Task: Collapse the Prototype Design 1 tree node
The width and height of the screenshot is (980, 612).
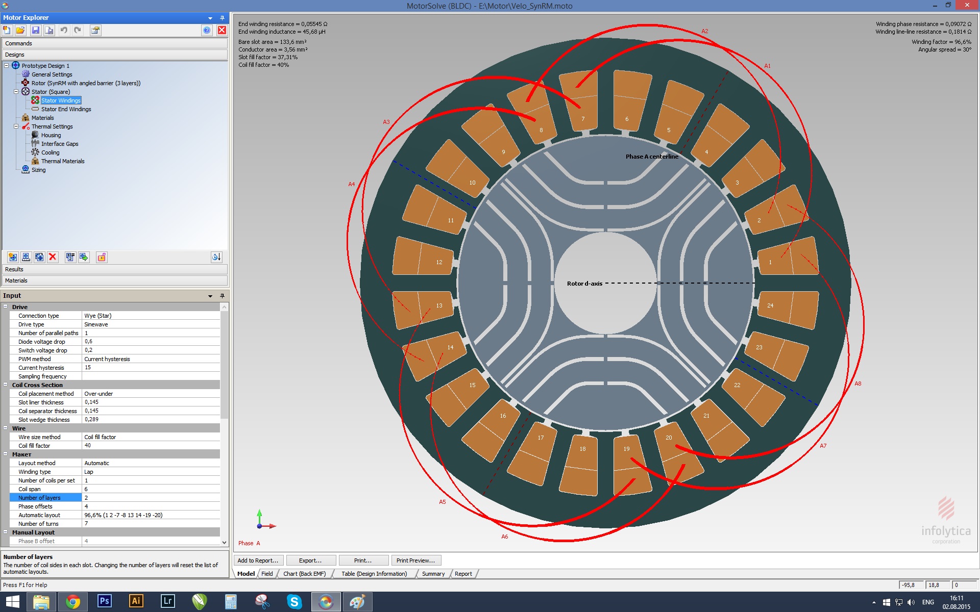Action: [x=7, y=66]
